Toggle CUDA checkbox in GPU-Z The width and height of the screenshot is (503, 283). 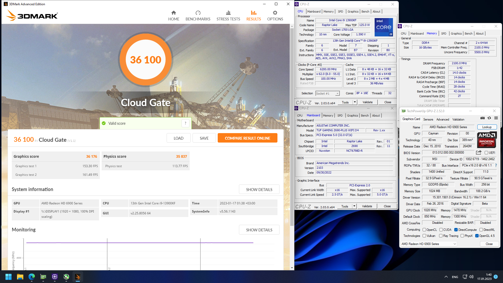[x=441, y=230]
